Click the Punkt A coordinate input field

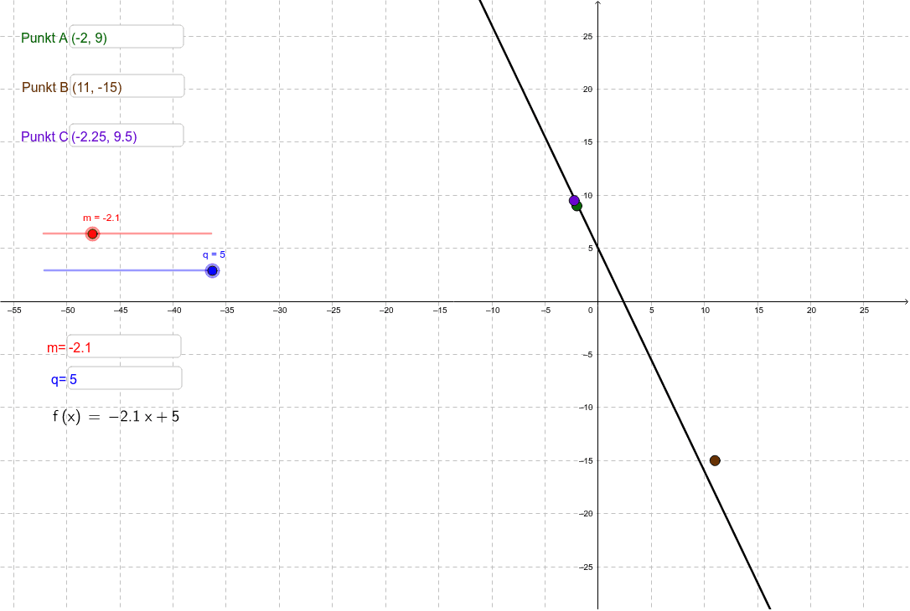point(127,37)
